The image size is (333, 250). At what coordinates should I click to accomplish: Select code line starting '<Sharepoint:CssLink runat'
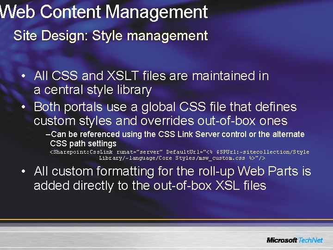tap(179, 152)
